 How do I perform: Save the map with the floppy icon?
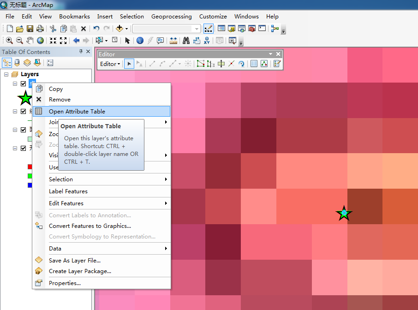click(x=30, y=29)
